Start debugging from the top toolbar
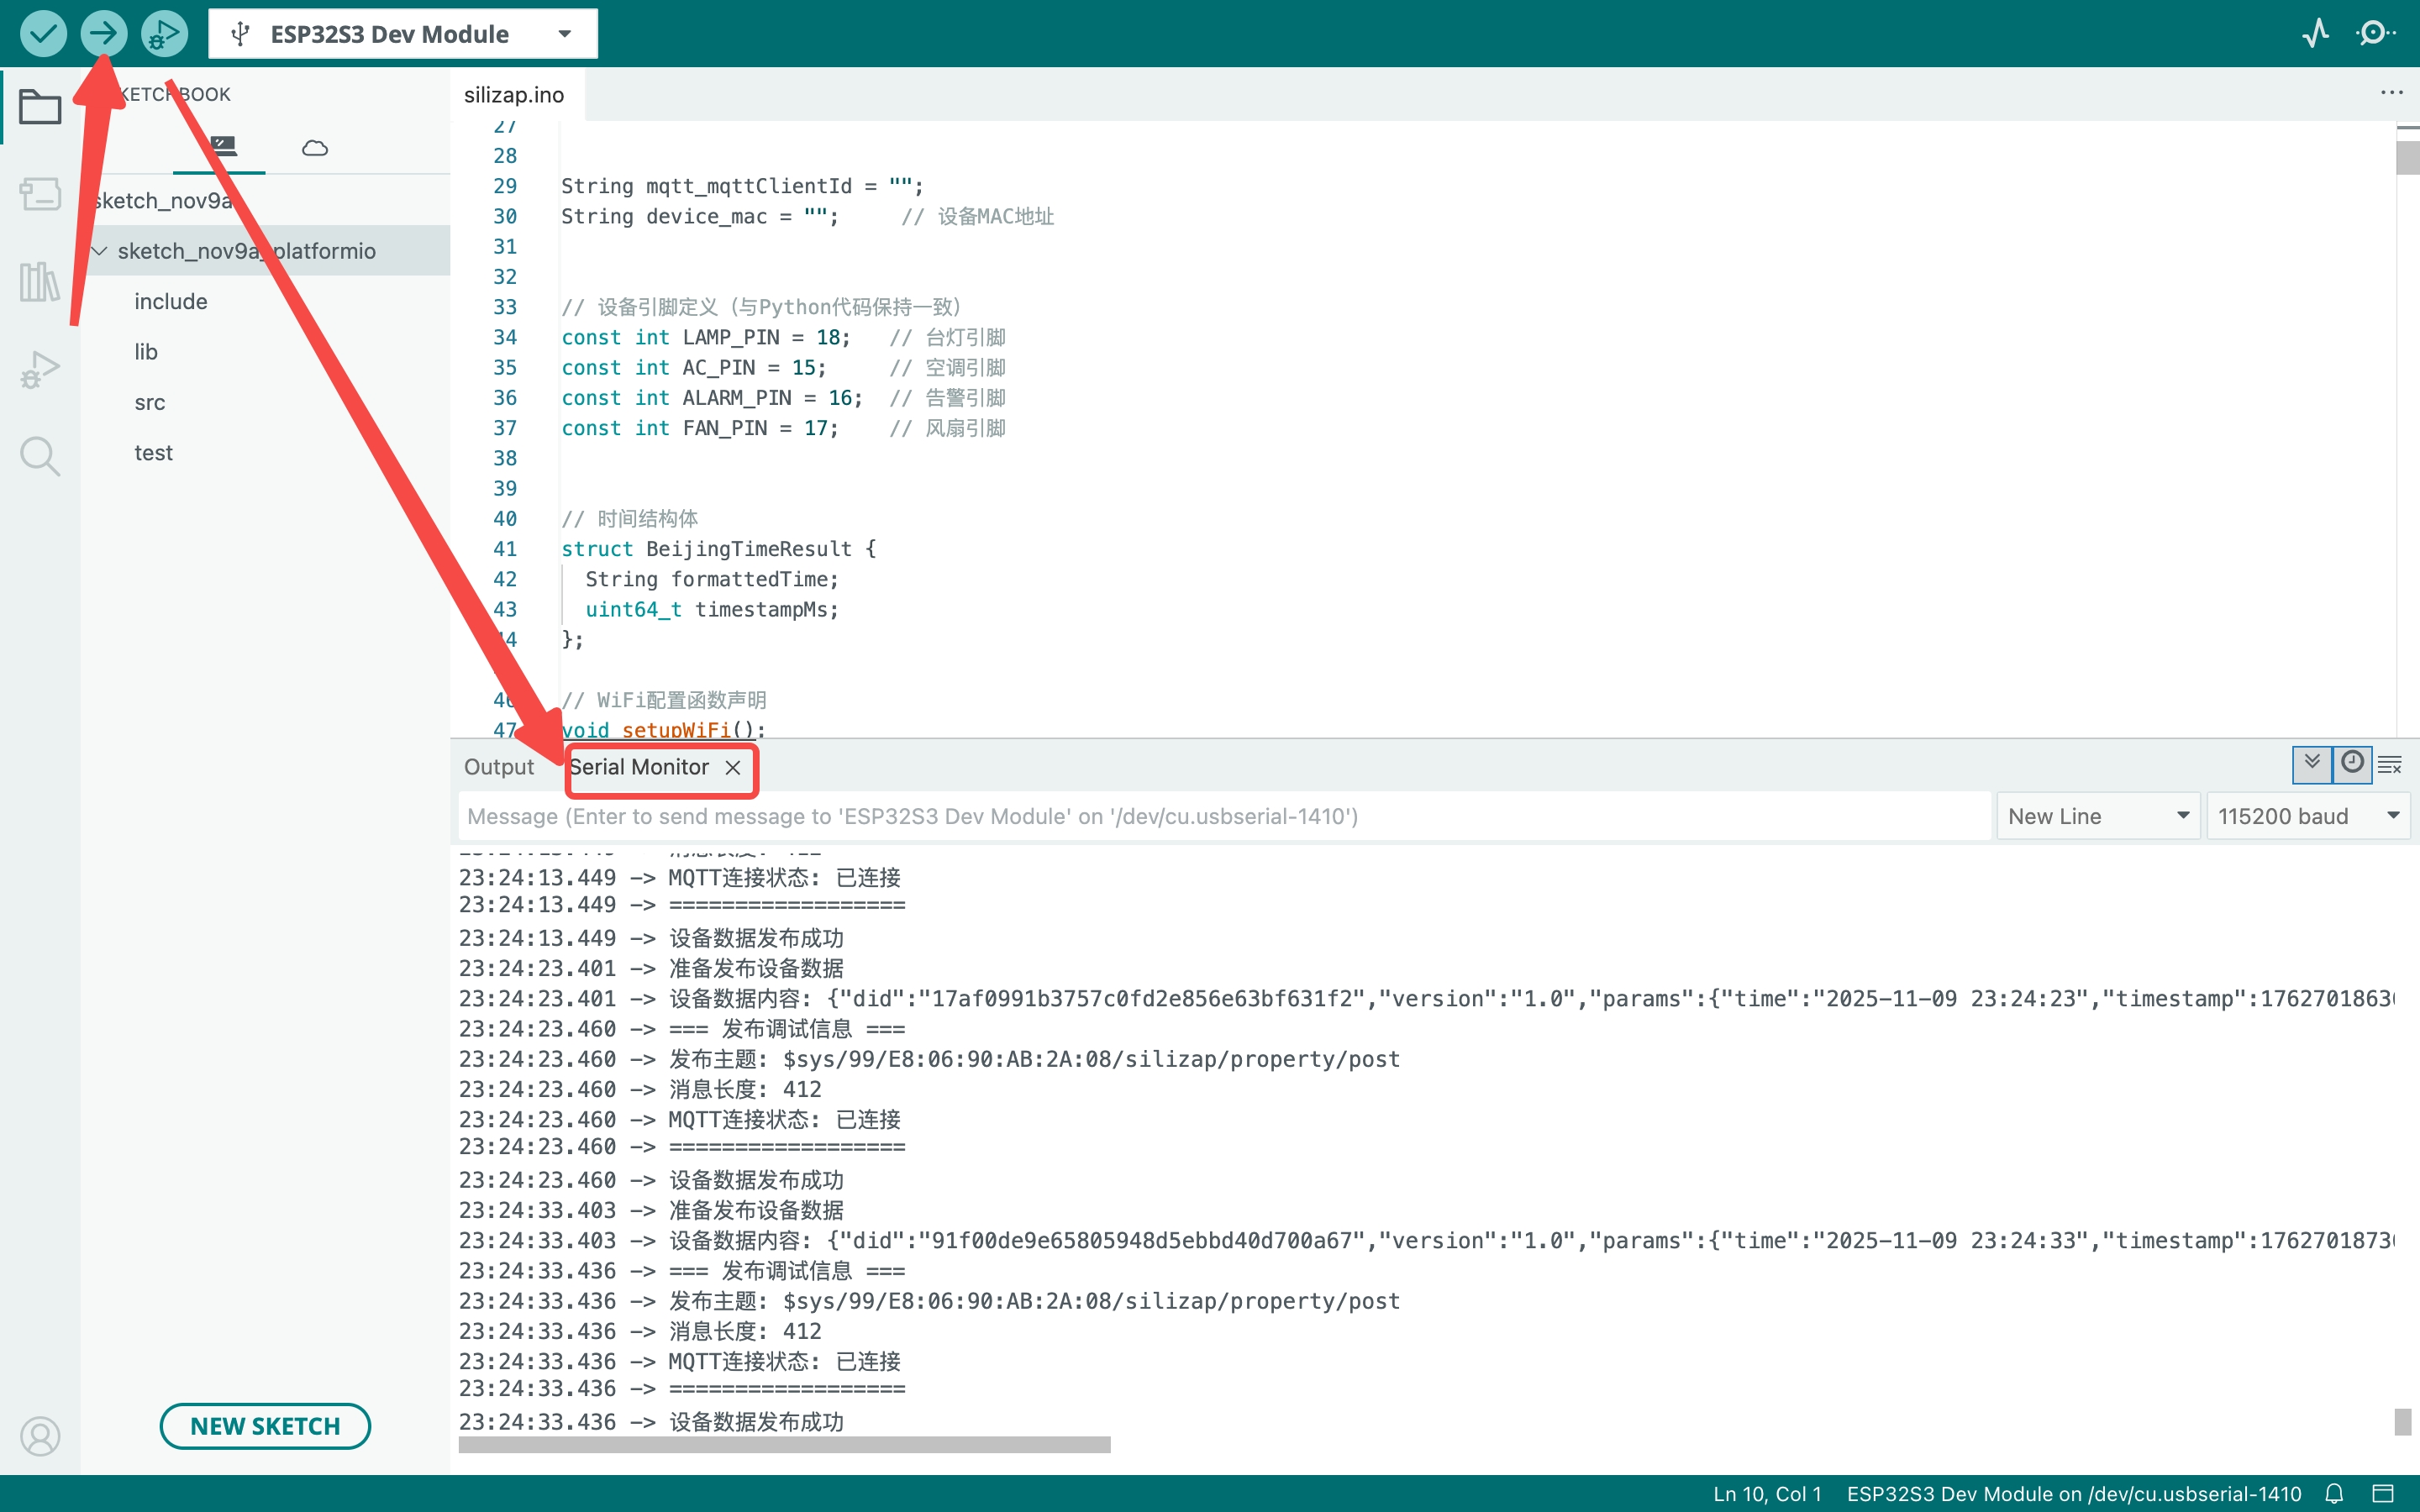 [x=163, y=33]
